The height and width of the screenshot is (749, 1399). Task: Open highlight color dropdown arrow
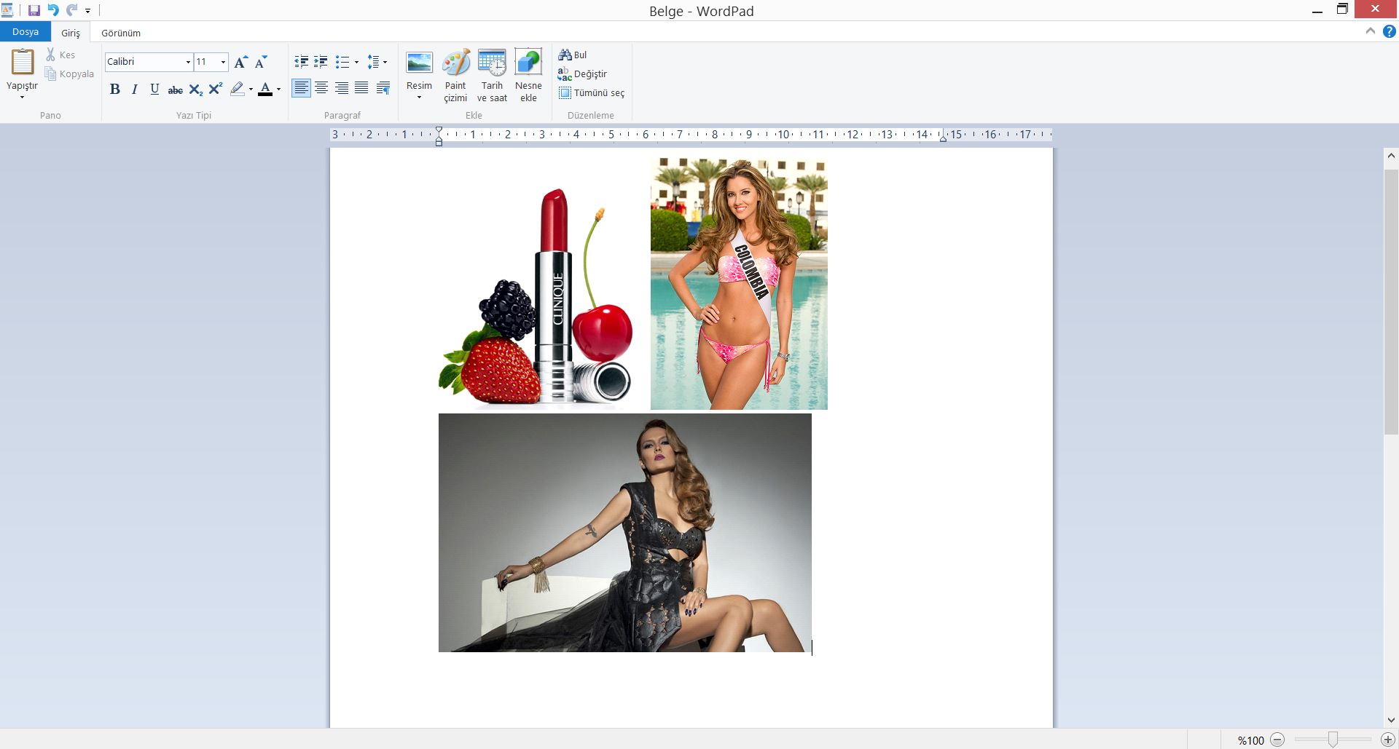pos(251,89)
